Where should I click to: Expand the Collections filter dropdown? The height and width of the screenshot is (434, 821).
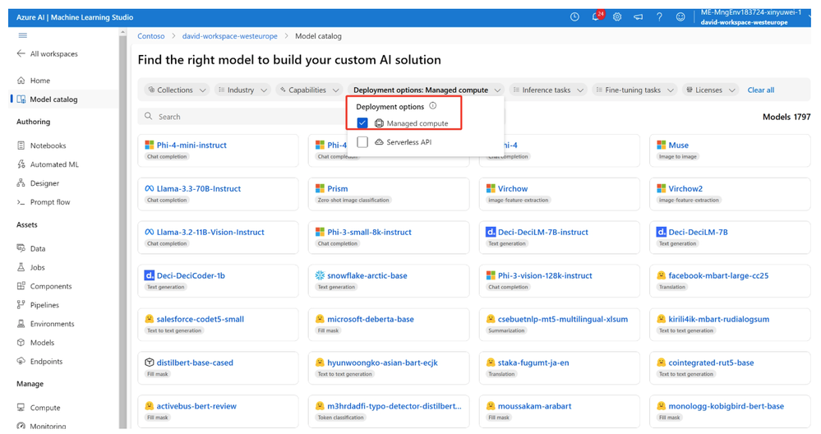pos(177,90)
